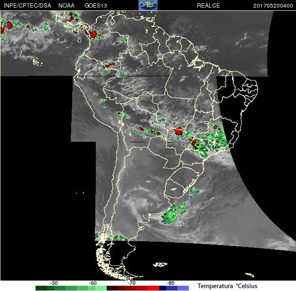Click the 201705200400 timestamp
The width and height of the screenshot is (296, 291).
click(273, 6)
